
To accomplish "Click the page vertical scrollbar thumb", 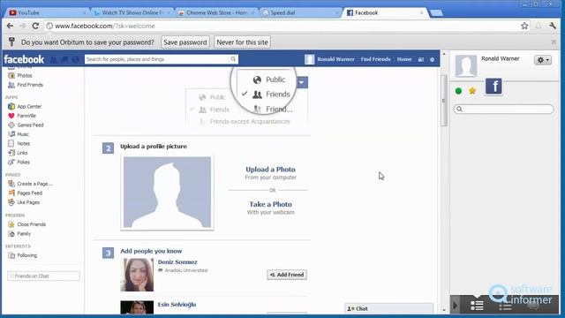I will pos(444,101).
